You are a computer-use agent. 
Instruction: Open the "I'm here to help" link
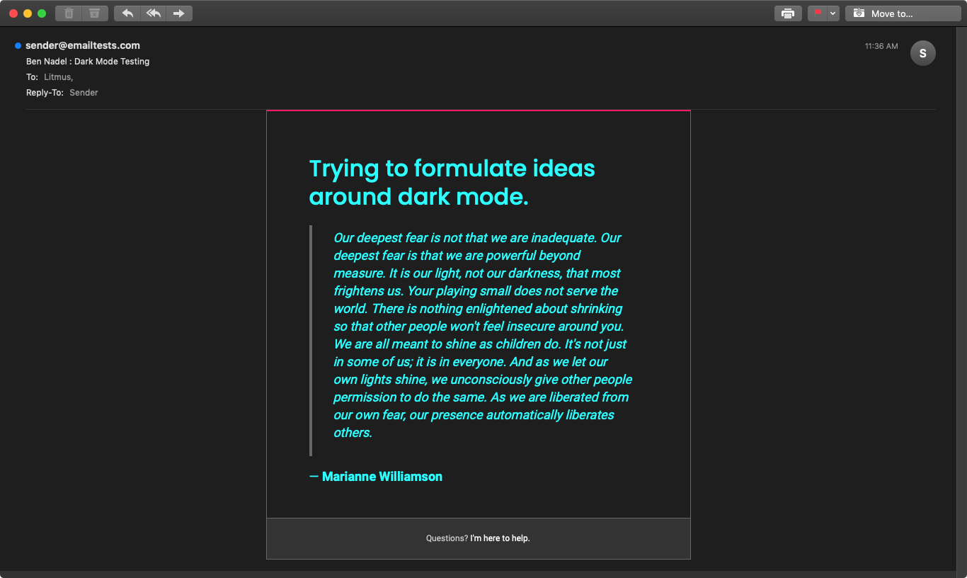(x=500, y=538)
